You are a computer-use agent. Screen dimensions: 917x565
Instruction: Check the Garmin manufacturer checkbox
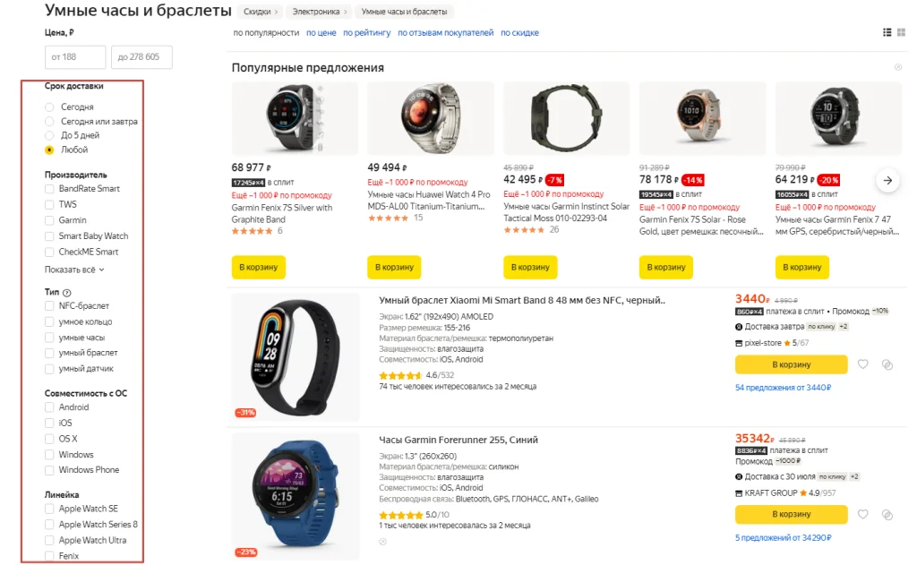(50, 220)
